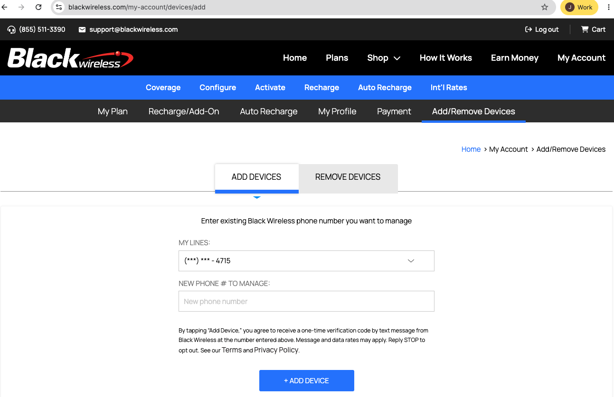The width and height of the screenshot is (614, 397).
Task: Click the browser forward arrow
Action: click(21, 7)
